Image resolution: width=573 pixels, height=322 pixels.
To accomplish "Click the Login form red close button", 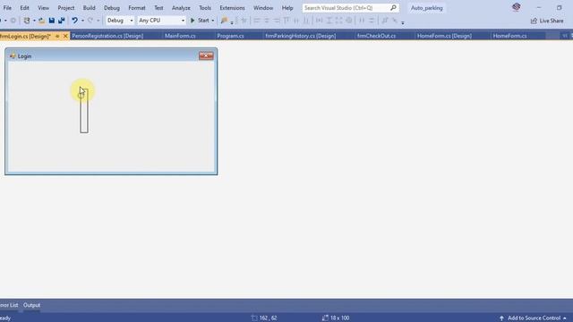I will tap(206, 55).
